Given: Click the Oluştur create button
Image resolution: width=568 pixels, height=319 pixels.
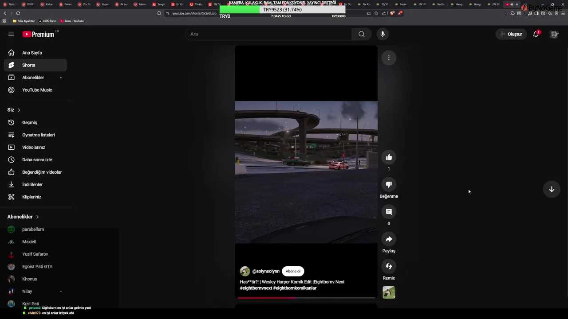Looking at the screenshot, I should click(511, 34).
